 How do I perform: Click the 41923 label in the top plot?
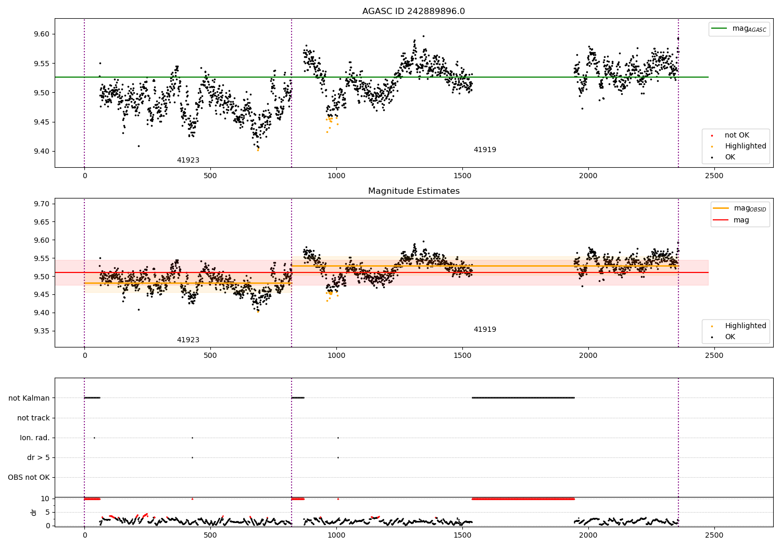(x=188, y=160)
